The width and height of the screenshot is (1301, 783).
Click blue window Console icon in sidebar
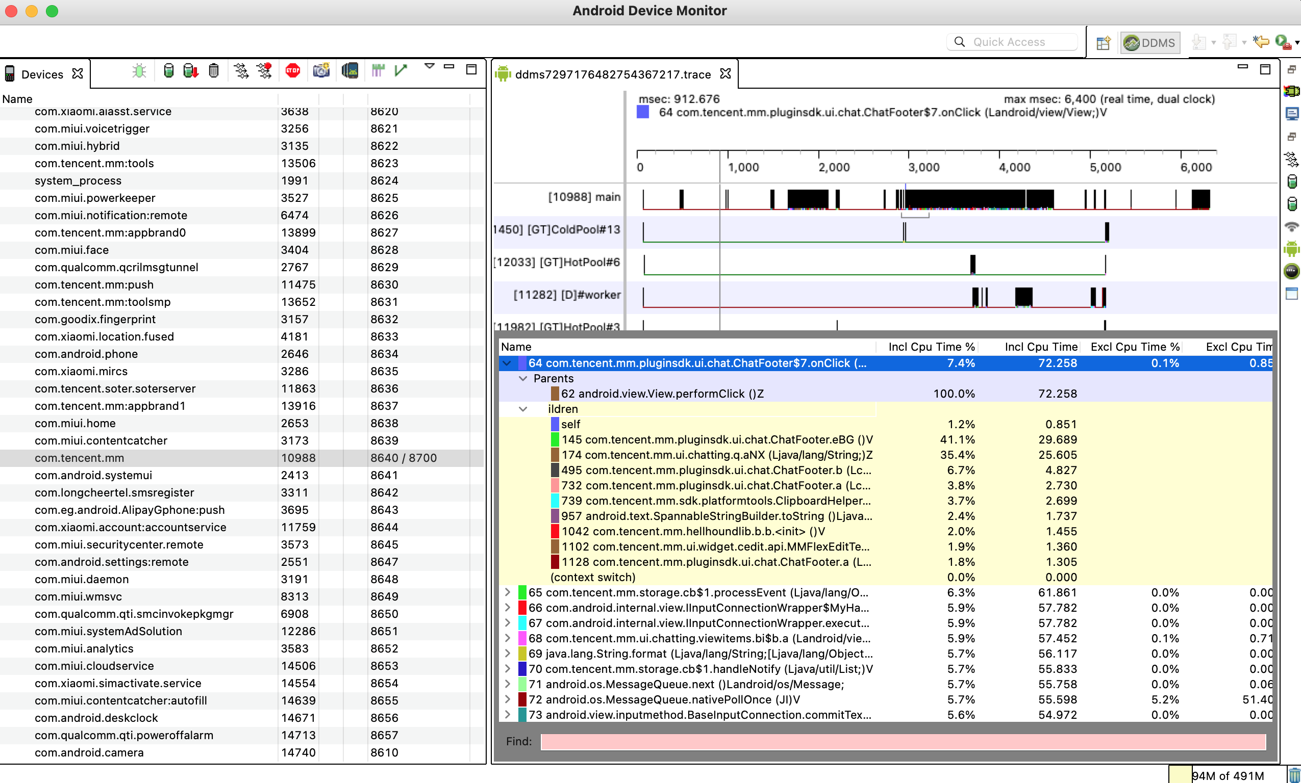[1291, 294]
